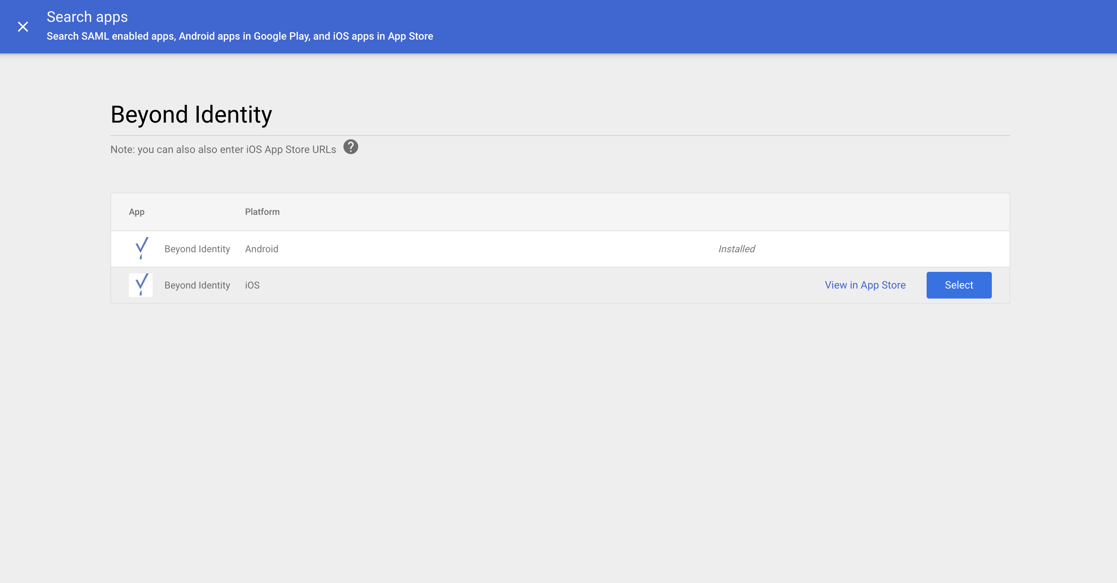Open the View in App Store link
Image resolution: width=1117 pixels, height=583 pixels.
click(865, 285)
